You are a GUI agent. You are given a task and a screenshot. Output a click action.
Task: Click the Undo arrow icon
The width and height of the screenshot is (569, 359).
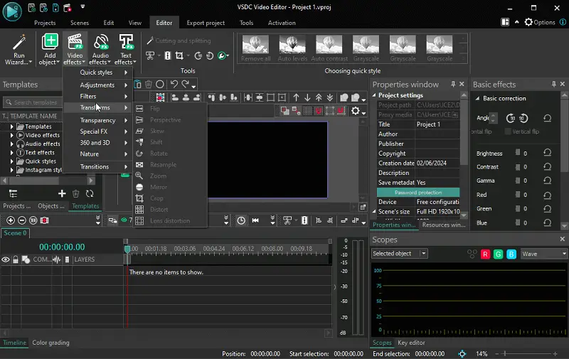[174, 84]
